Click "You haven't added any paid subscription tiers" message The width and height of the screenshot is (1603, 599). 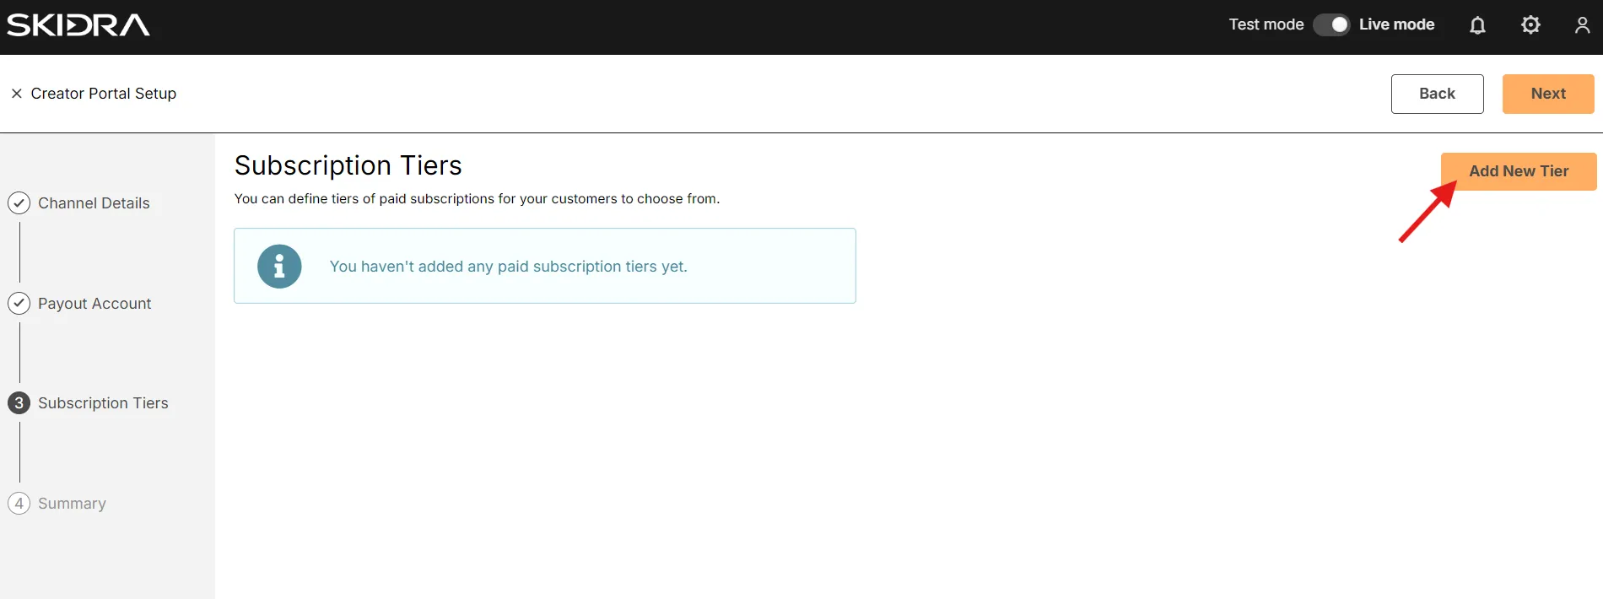pyautogui.click(x=509, y=267)
